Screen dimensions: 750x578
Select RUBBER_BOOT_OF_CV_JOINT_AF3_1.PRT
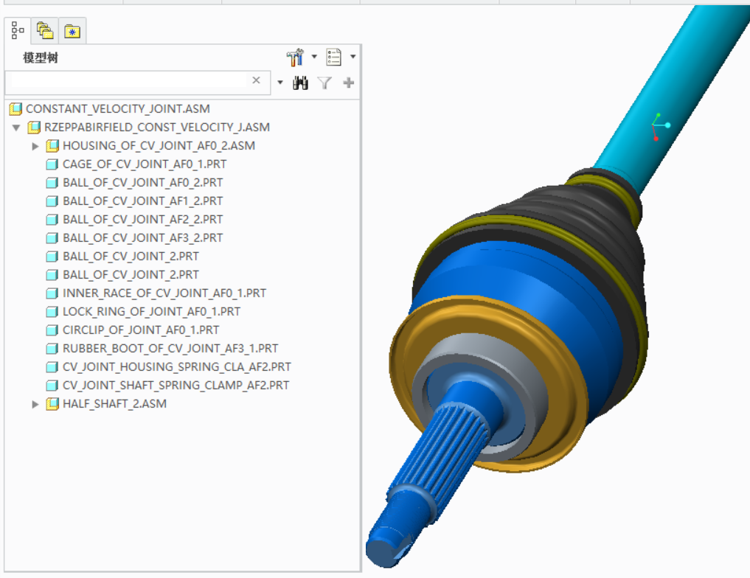pos(170,349)
